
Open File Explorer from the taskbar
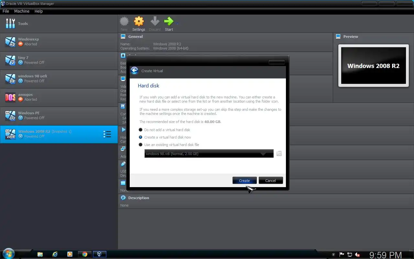click(x=40, y=254)
